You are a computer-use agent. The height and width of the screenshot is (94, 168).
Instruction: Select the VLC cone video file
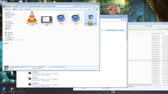[x=32, y=19]
